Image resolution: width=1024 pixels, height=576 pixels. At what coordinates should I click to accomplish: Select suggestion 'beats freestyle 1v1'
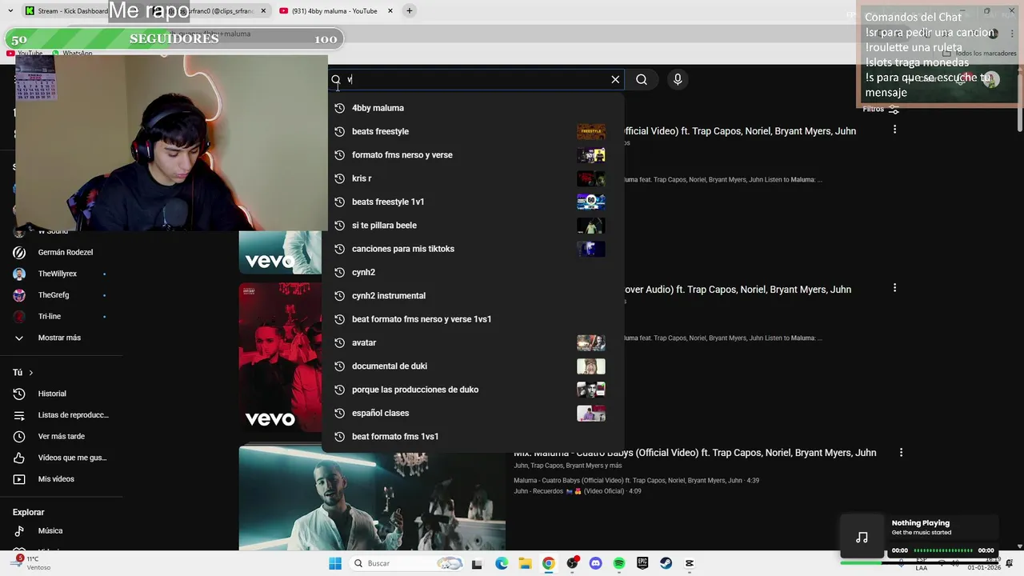(474, 202)
